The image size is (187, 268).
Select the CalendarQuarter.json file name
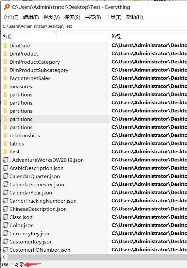coord(35,176)
